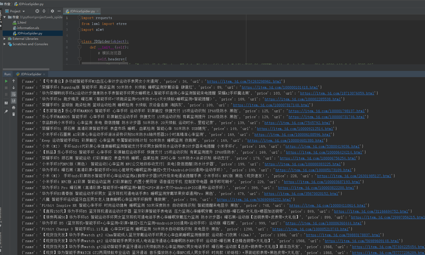Image resolution: width=425 pixels, height=255 pixels.
Task: Open the item.jd.com/26301985127.html link
Action: [x=354, y=176]
